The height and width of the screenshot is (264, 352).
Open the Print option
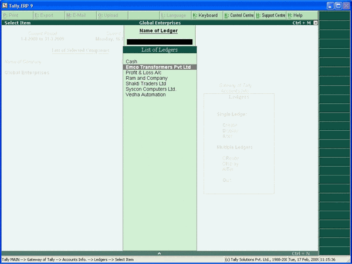tap(17, 15)
